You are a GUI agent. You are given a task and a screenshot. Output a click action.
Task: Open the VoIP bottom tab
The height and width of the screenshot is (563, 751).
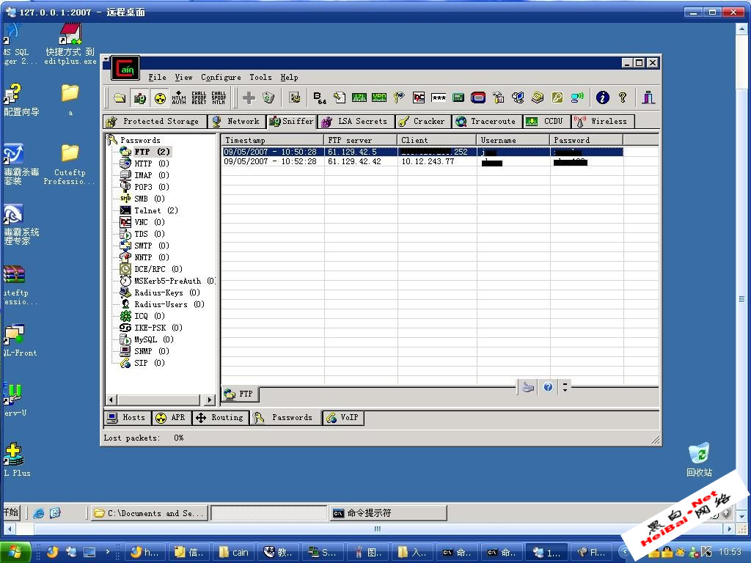click(x=343, y=417)
